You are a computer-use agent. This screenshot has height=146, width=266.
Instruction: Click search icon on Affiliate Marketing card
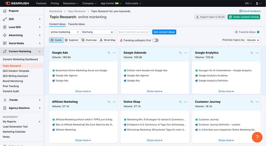[109, 102]
